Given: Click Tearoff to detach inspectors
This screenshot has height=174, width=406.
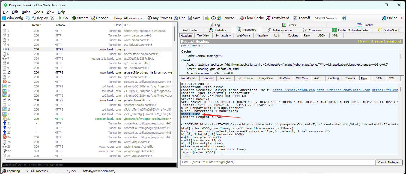Looking at the screenshot, I should coord(302,18).
